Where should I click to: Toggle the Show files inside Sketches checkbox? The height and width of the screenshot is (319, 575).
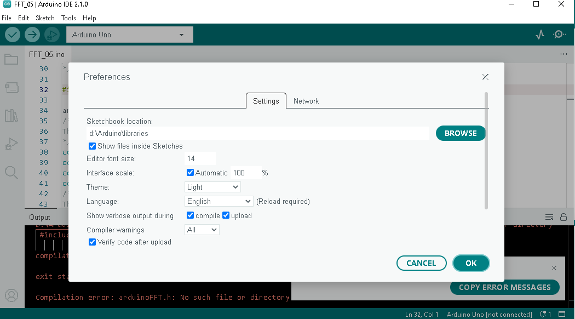click(92, 146)
